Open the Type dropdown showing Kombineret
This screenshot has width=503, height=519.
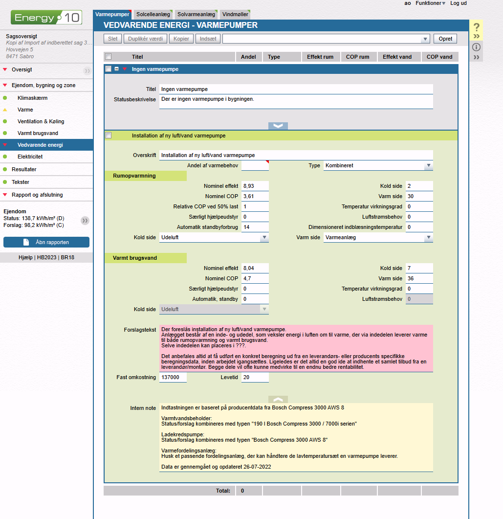pos(378,166)
